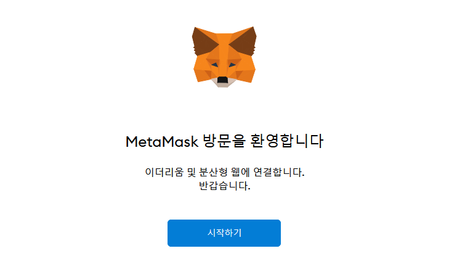This screenshot has height=272, width=473.
Task: Click the fox's right eye
Action: pyautogui.click(x=232, y=65)
